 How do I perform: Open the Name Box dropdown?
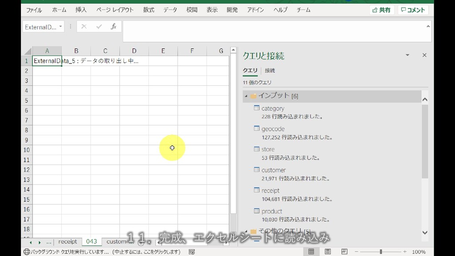point(60,27)
